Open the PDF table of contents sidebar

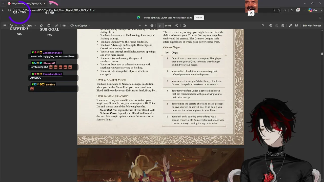click(4, 26)
